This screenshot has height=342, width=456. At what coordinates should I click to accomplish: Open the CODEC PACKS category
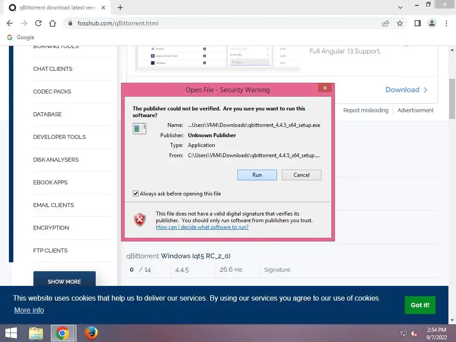coord(52,92)
